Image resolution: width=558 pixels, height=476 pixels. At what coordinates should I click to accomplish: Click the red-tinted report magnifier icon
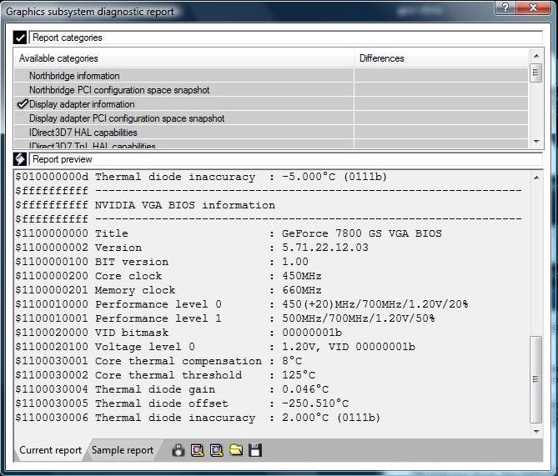[x=198, y=450]
